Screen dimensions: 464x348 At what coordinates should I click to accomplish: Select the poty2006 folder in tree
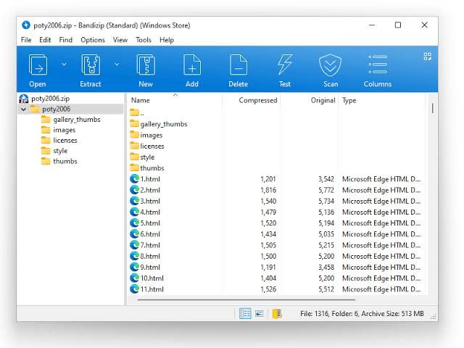click(x=56, y=109)
